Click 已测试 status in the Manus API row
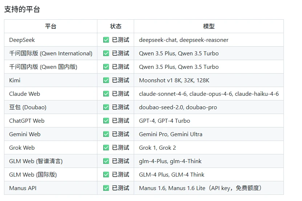Screen dimensions: 302x201 121,188
